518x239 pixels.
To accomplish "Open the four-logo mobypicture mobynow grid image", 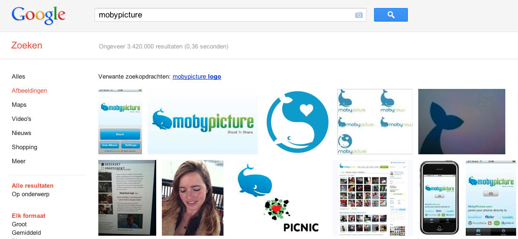I will coord(375,122).
